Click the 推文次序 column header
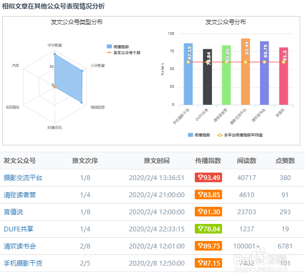This screenshot has height=280, width=305. click(x=85, y=161)
